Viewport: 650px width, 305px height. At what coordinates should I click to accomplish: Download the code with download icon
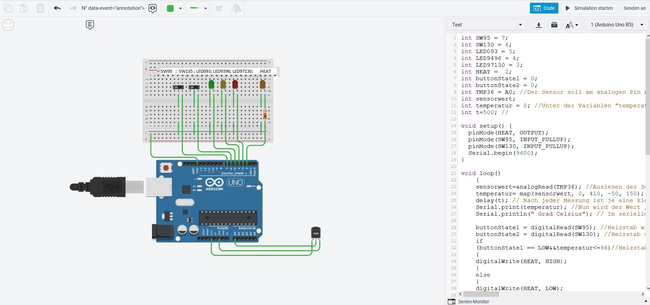[x=538, y=25]
